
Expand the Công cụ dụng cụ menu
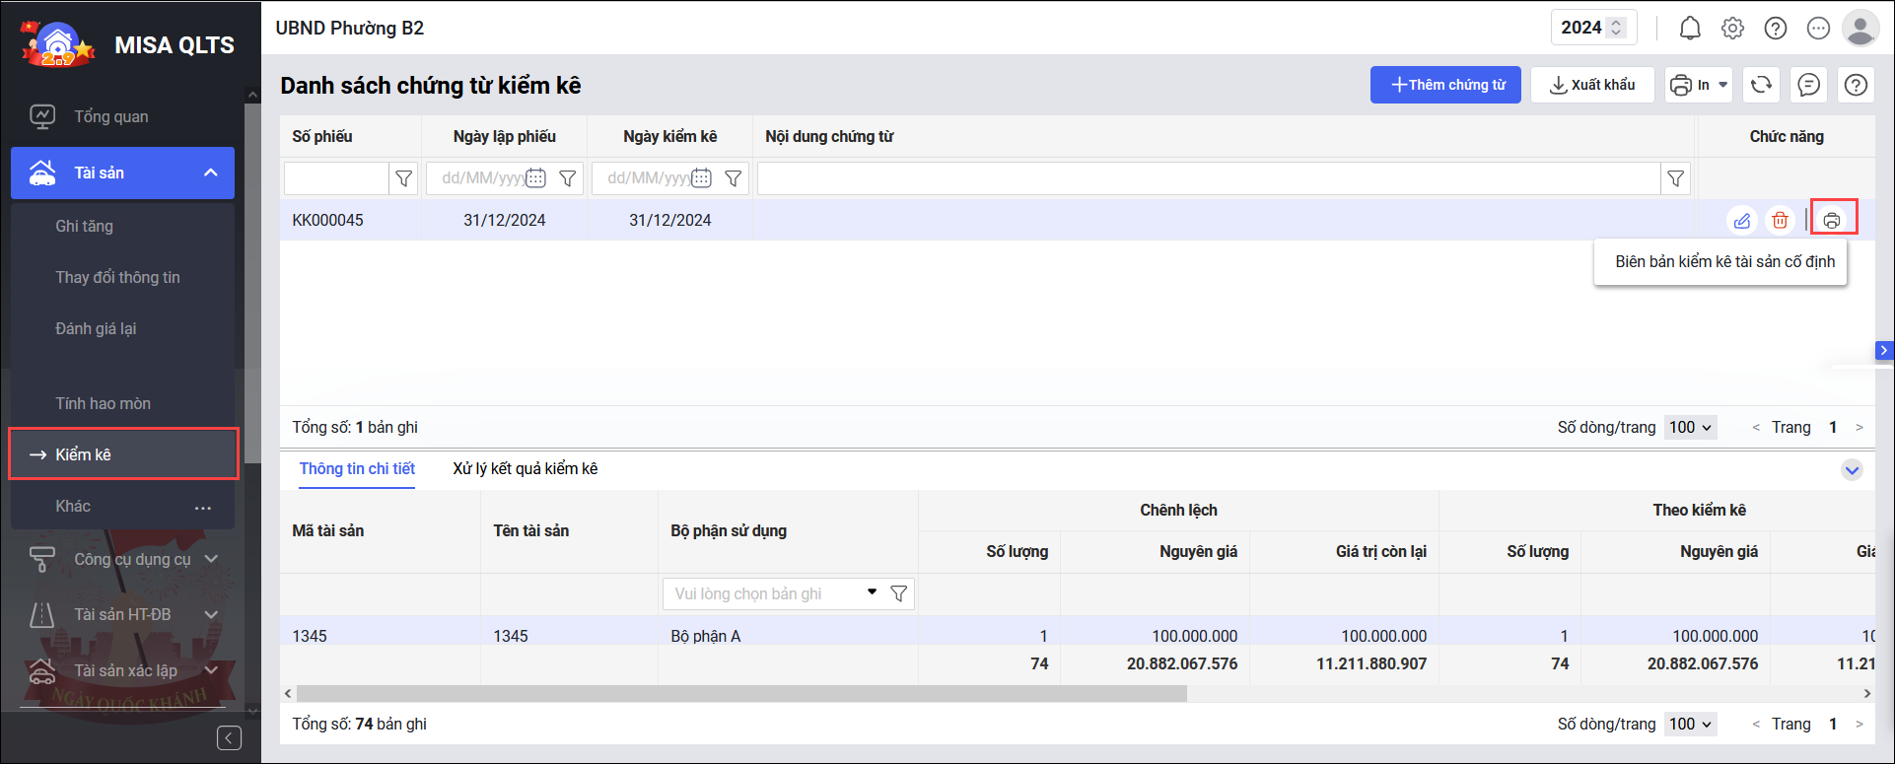tap(211, 559)
